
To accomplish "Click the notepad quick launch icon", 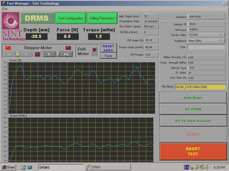I will [23, 167].
